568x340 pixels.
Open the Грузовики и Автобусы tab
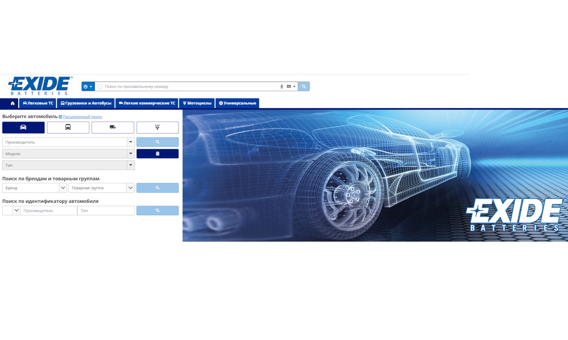86,103
